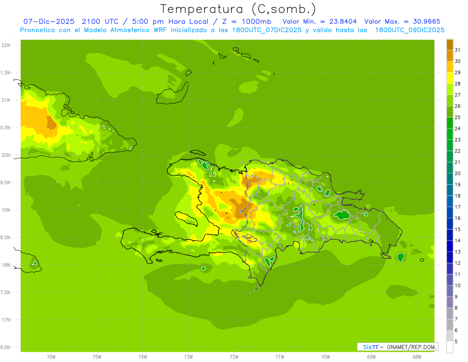Click the legend scale value "30"
The width and height of the screenshot is (468, 362).
457,61
